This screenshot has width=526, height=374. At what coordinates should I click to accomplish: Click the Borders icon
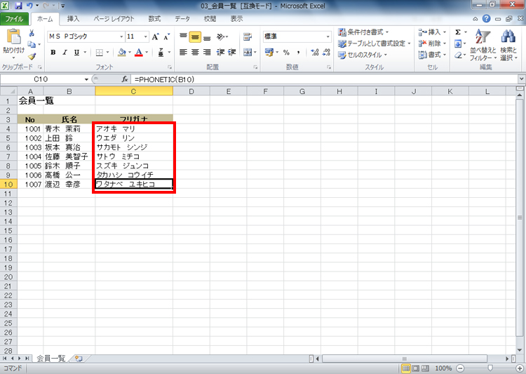100,53
